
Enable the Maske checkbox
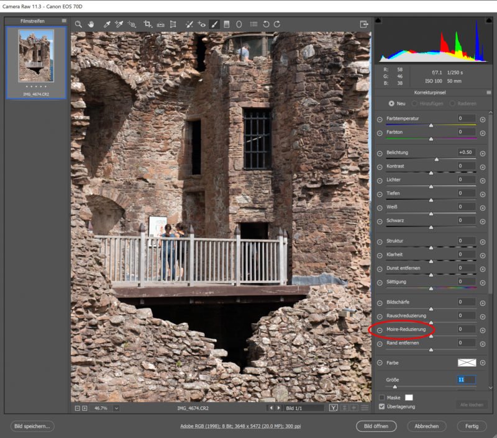click(382, 397)
